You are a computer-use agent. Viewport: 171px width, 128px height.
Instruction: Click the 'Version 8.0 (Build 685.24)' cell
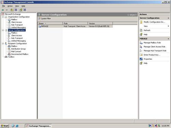click(99, 26)
